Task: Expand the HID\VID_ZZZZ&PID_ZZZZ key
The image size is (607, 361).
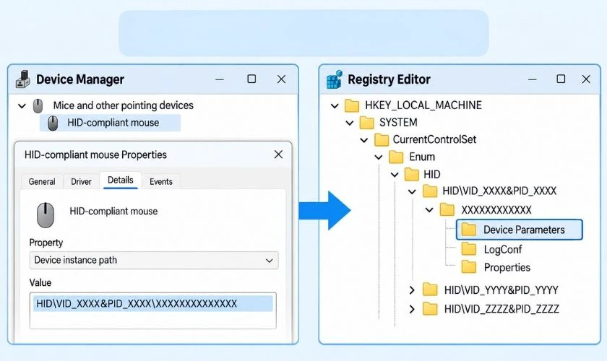Action: 412,309
